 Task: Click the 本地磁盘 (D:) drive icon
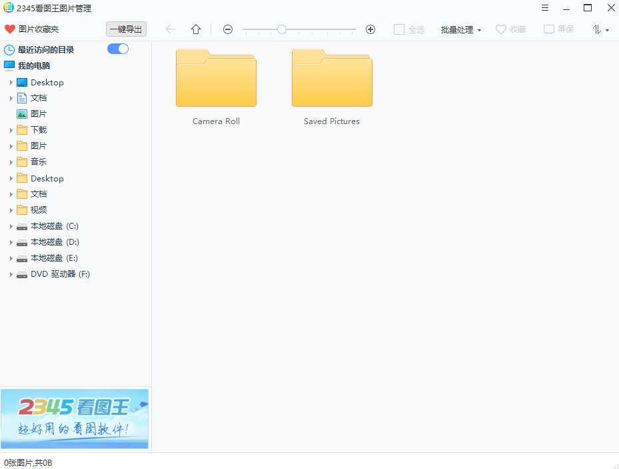click(x=22, y=243)
